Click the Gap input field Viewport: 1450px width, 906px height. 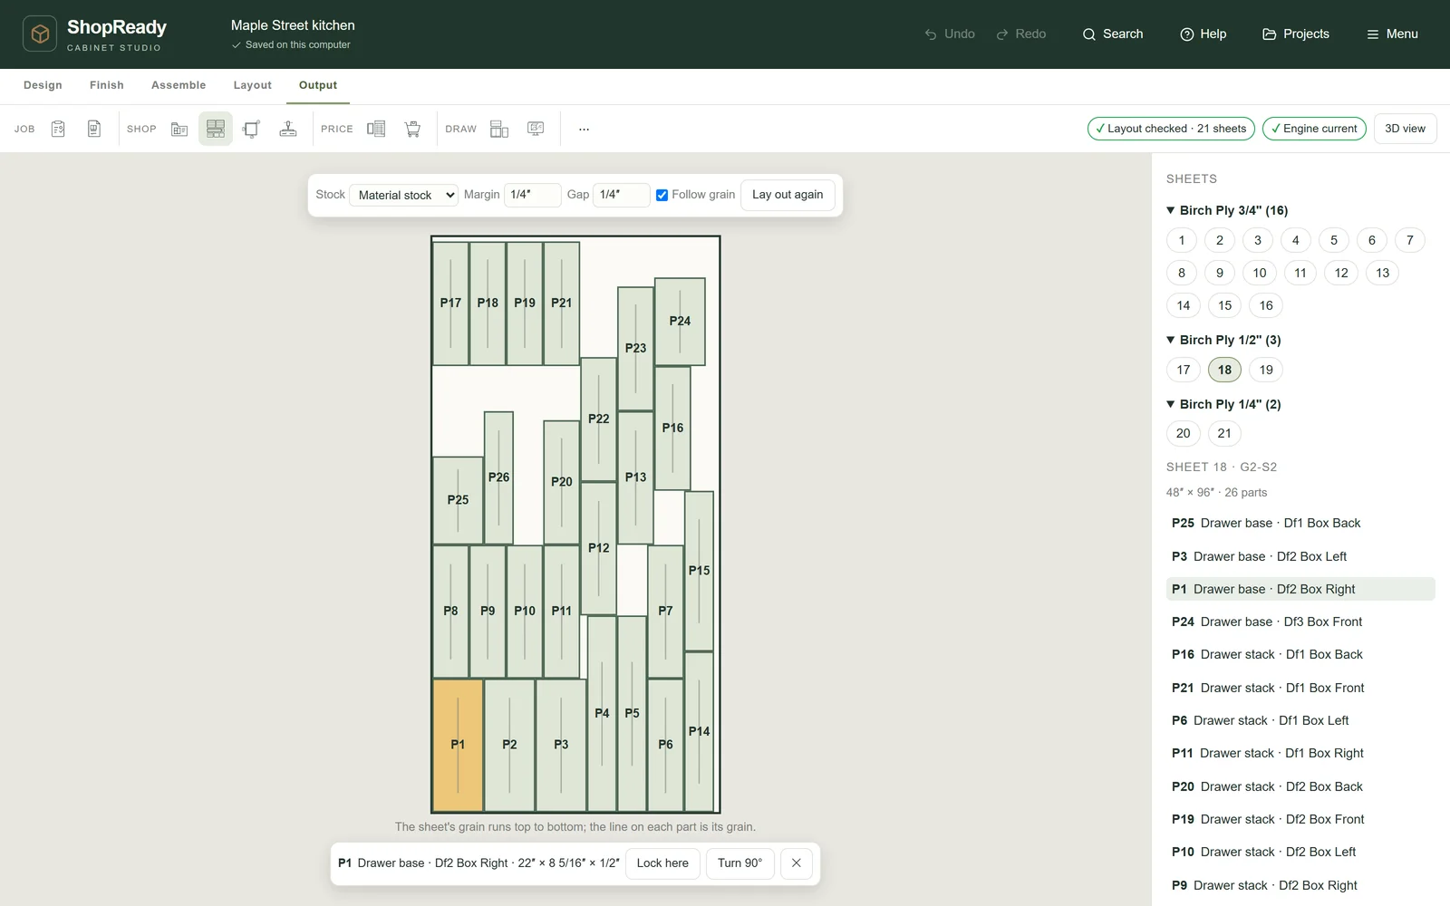point(621,195)
